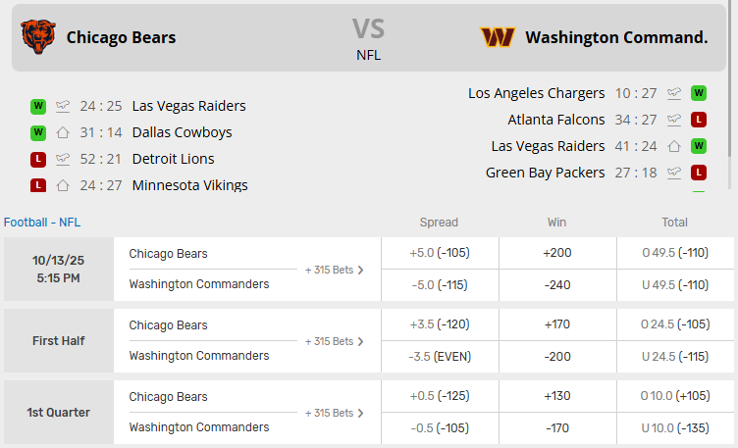This screenshot has height=448, width=738.
Task: Open the Football - NFL link
Action: 42,223
